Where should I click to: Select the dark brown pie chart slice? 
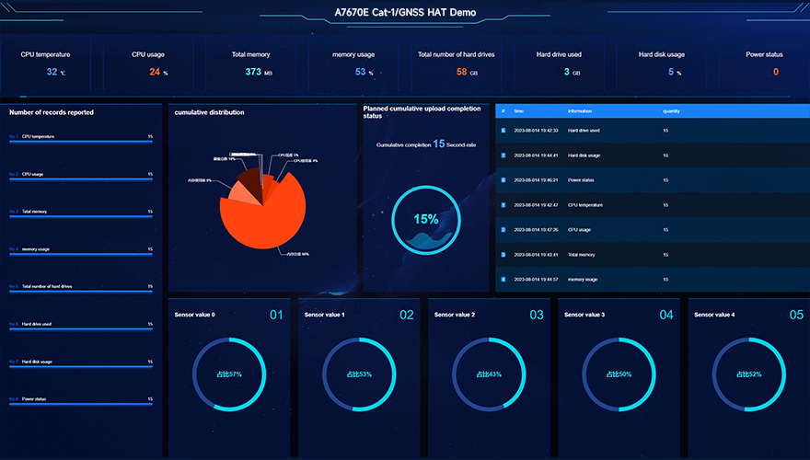[x=249, y=177]
